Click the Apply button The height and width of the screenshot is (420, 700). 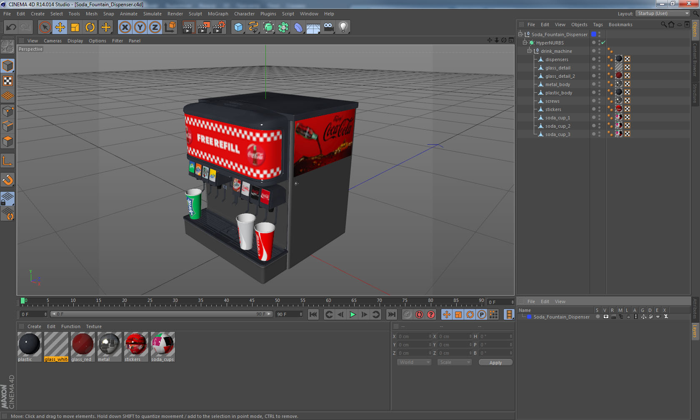click(x=495, y=363)
